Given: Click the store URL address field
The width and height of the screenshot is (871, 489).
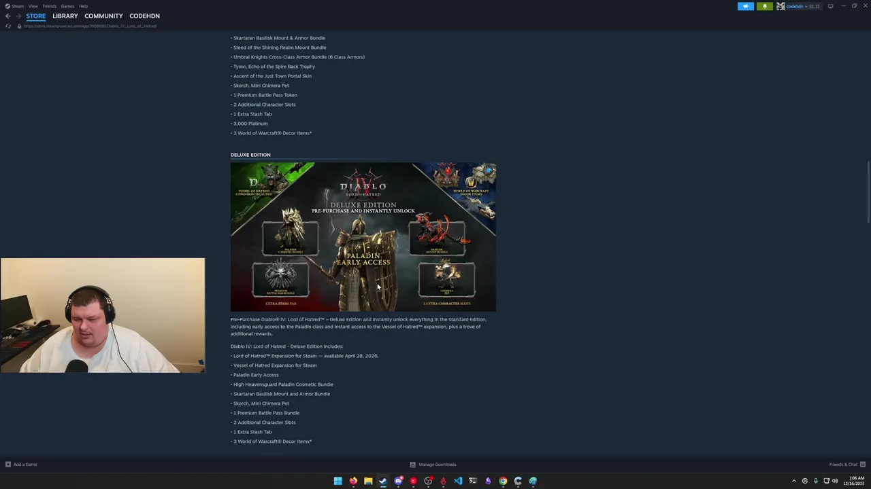Looking at the screenshot, I should 91,26.
